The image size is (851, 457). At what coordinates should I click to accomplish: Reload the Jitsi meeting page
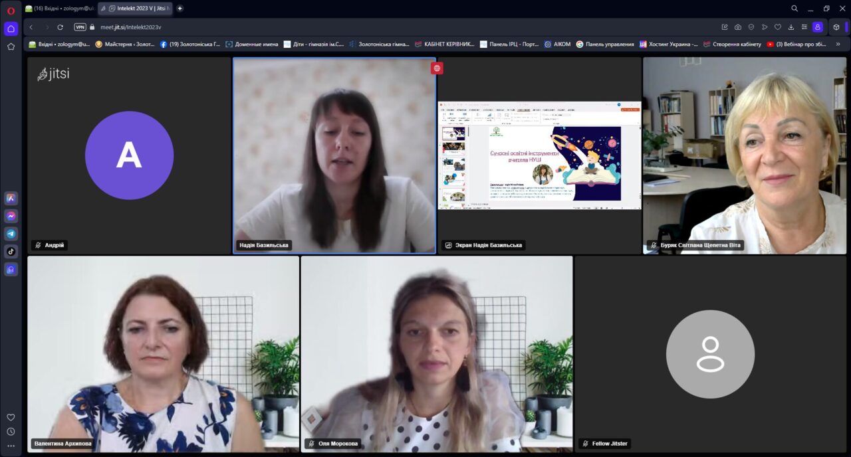pos(61,27)
